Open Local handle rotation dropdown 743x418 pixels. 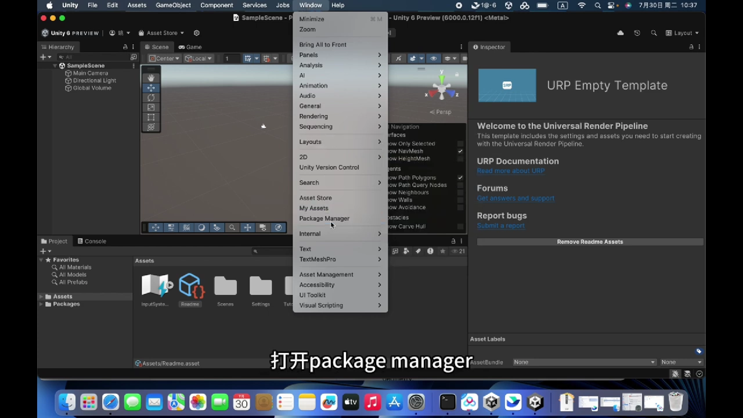(199, 58)
